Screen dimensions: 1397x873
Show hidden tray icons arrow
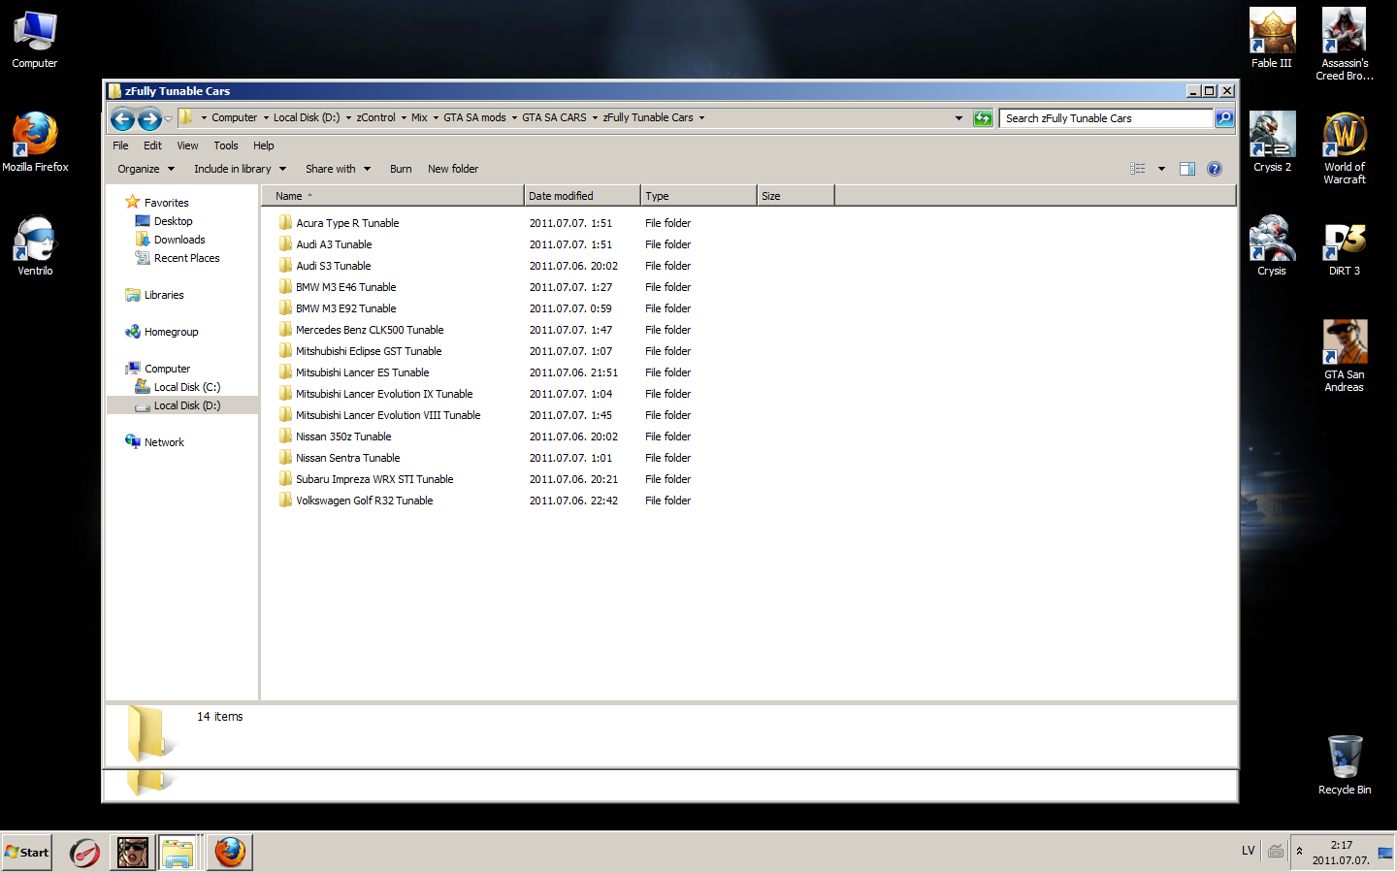point(1299,852)
